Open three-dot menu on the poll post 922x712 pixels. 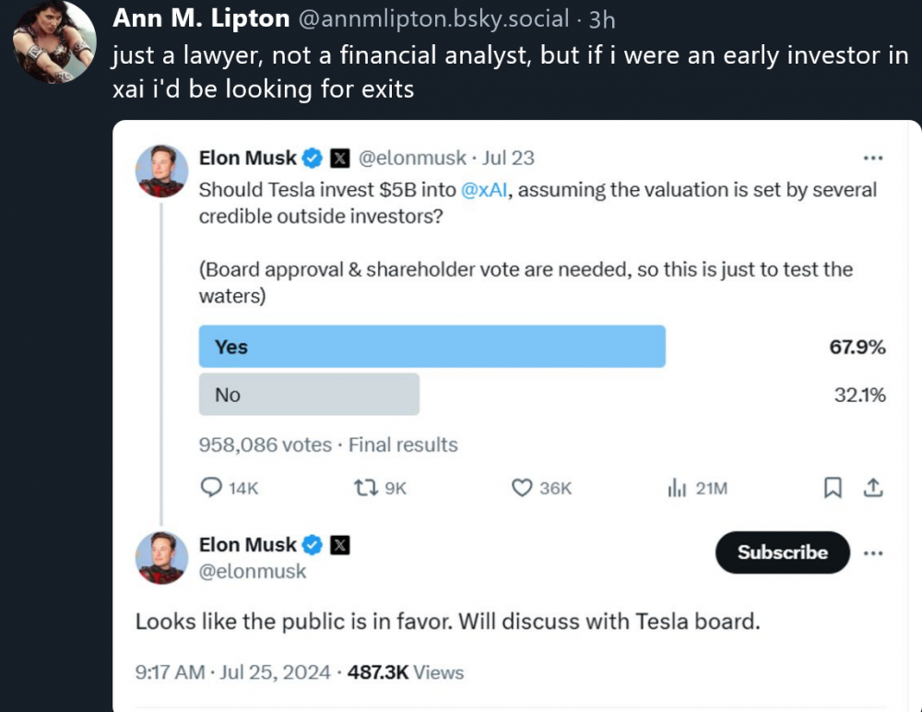tap(872, 158)
